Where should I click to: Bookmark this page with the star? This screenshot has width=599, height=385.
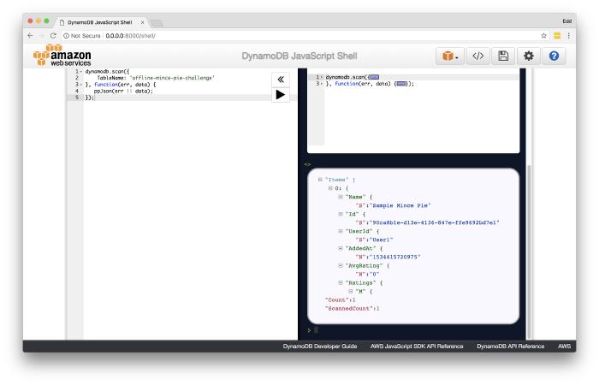point(543,36)
